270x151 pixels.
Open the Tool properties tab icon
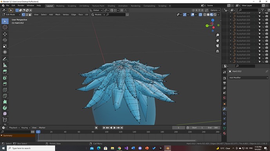pyautogui.click(x=224, y=72)
